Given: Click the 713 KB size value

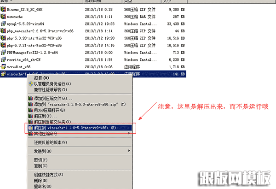Looking at the screenshot, I should [179, 53].
